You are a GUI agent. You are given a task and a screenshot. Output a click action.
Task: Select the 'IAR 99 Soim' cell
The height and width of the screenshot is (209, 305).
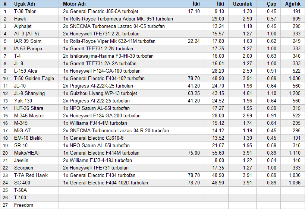click(34, 41)
